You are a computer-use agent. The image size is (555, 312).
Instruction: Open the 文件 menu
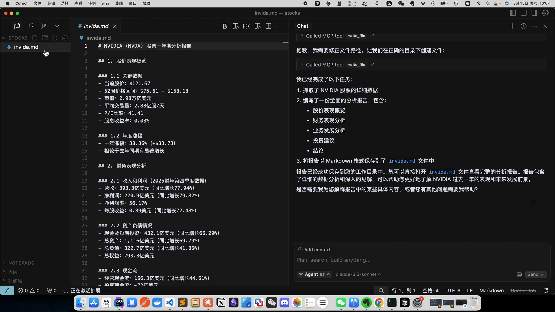click(x=38, y=3)
